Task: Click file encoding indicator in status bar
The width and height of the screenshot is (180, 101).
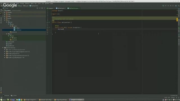Action: 172,98
